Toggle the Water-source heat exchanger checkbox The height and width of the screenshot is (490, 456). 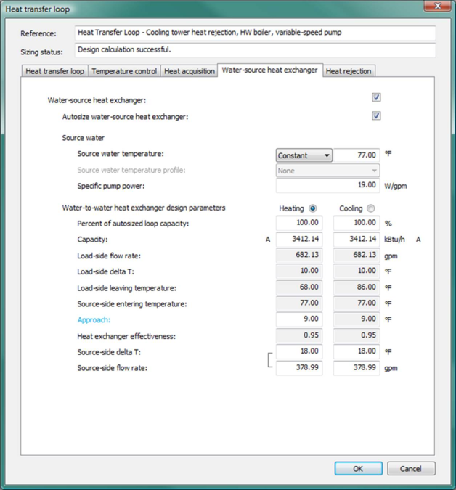click(376, 97)
